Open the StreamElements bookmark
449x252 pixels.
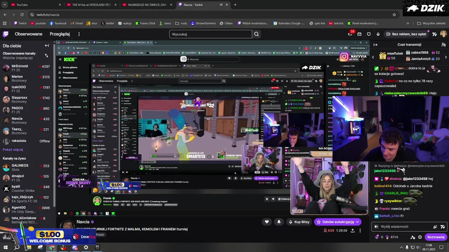[x=203, y=23]
